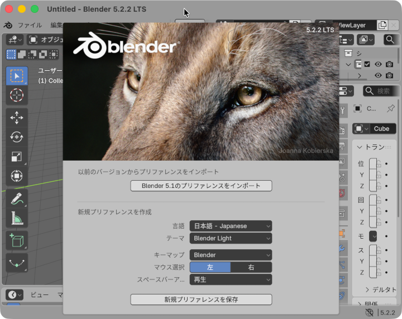402x319 pixels.
Task: Expand the デルタト delta transform subpanel
Action: [367, 289]
